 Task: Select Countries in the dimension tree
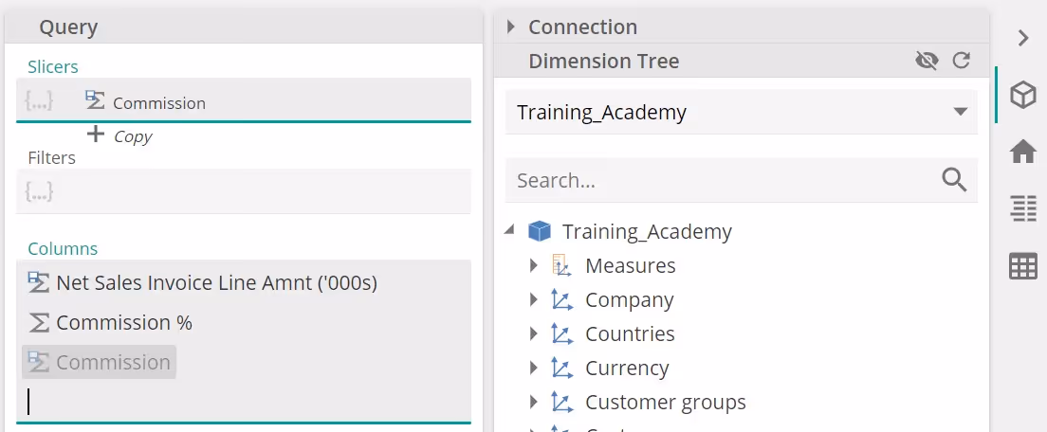(x=630, y=334)
